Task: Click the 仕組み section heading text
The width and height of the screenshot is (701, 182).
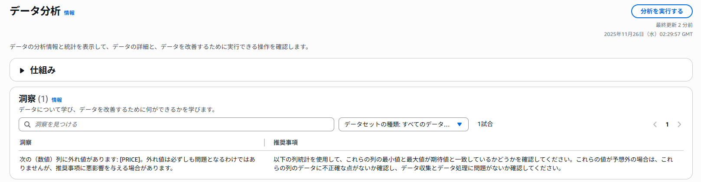Action: 42,70
